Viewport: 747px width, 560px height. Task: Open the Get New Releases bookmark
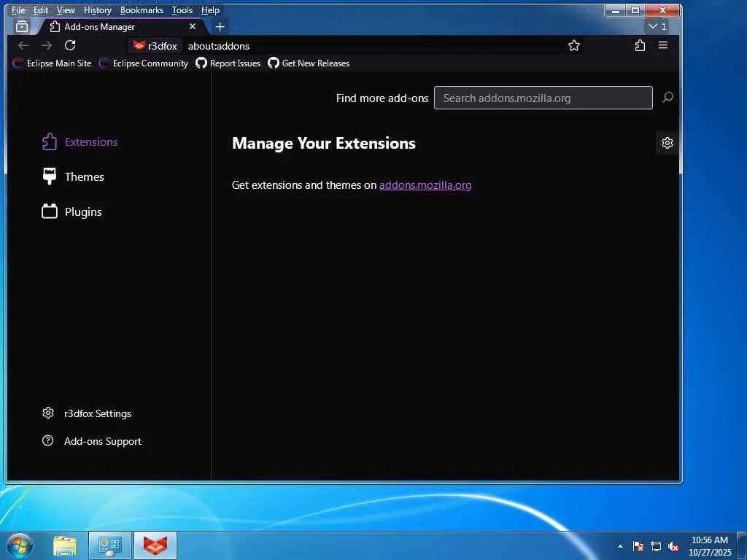pos(309,63)
